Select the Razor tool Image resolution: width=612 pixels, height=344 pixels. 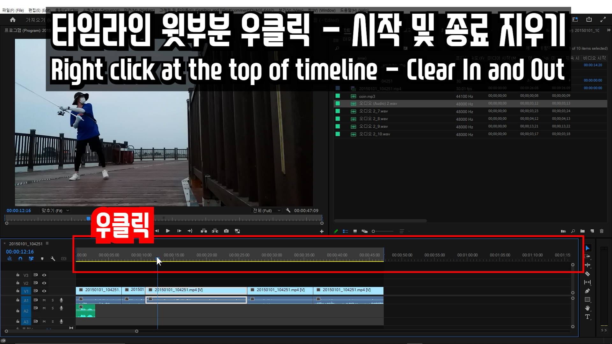point(587,274)
